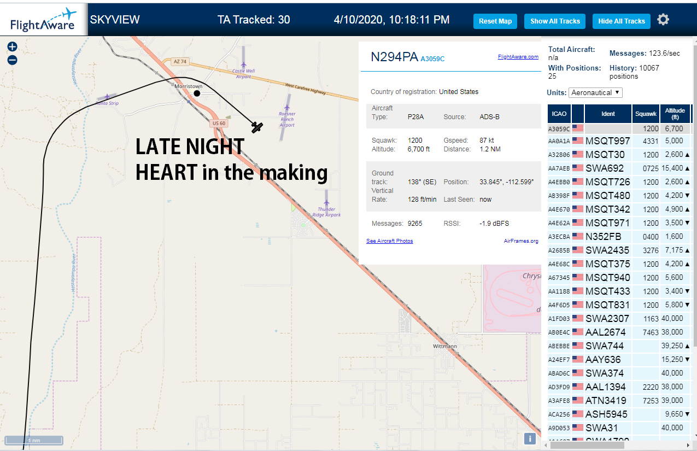
Task: Zoom in on the map
Action: (13, 47)
